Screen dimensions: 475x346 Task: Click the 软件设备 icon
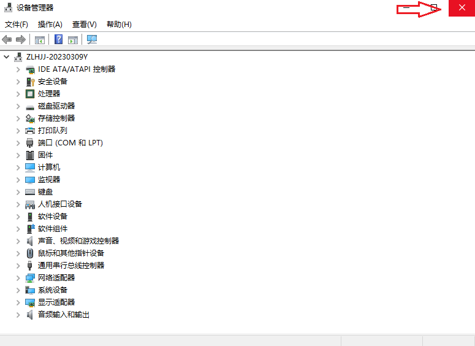pyautogui.click(x=30, y=217)
